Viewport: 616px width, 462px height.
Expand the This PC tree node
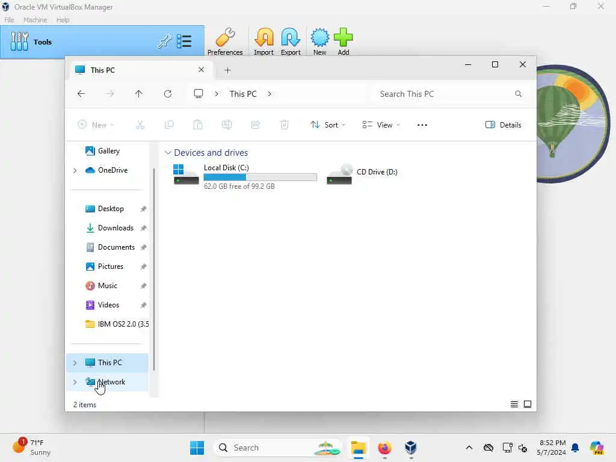pos(75,363)
